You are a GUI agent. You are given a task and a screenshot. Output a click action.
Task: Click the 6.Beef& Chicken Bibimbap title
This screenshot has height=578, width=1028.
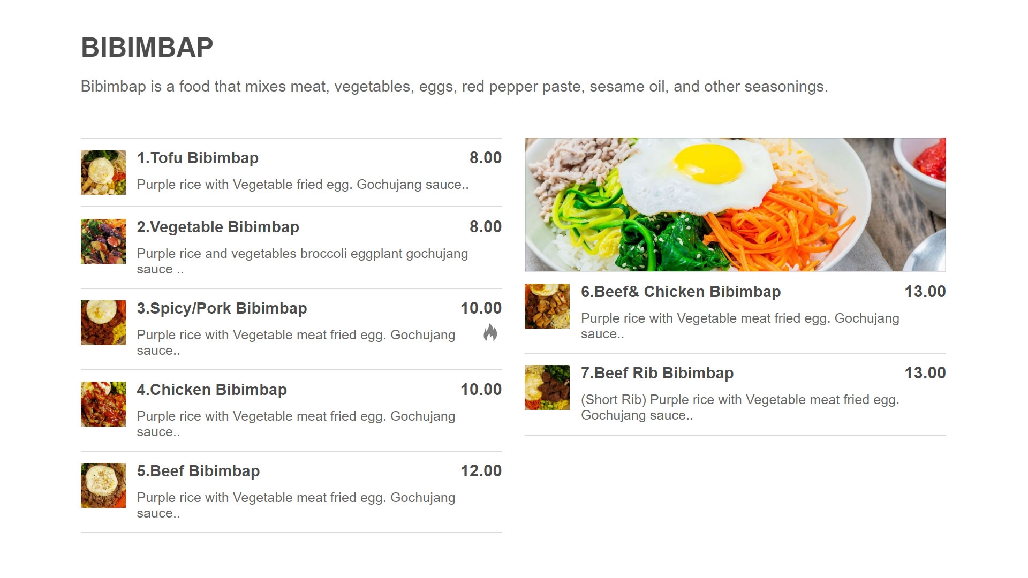(681, 292)
